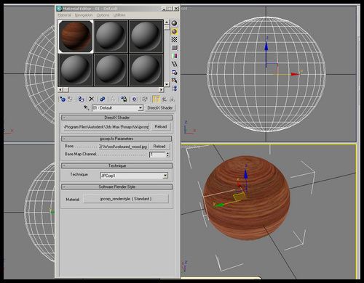This screenshot has width=364, height=283.
Task: Open the Material Effects Channel button
Action: (x=134, y=99)
